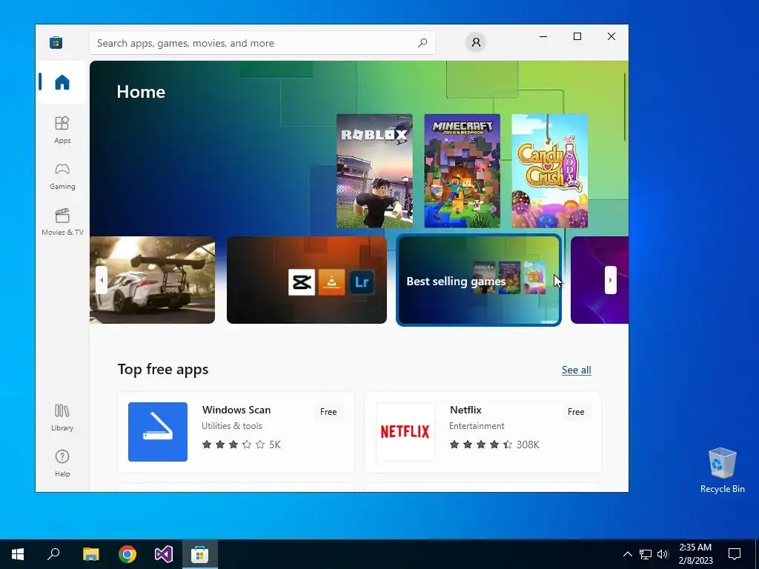Go to the Gaming section

[62, 176]
